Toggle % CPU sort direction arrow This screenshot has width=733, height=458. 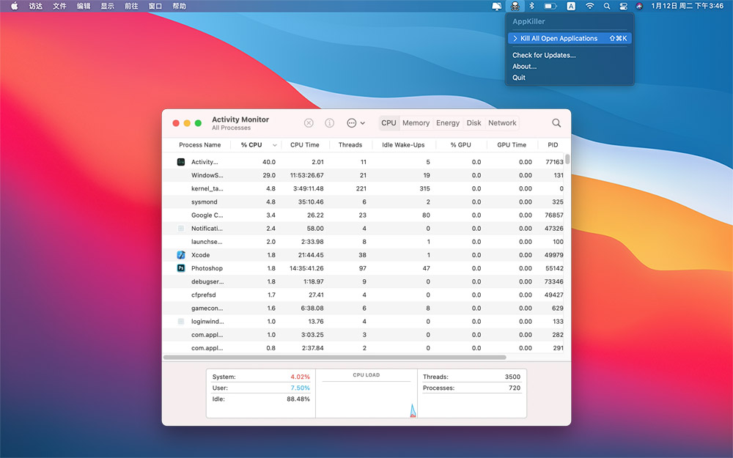click(274, 145)
